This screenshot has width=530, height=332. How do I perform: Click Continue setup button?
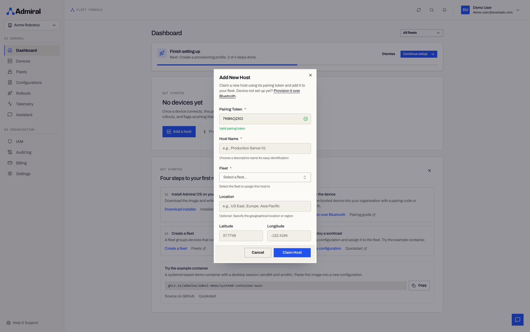click(418, 54)
